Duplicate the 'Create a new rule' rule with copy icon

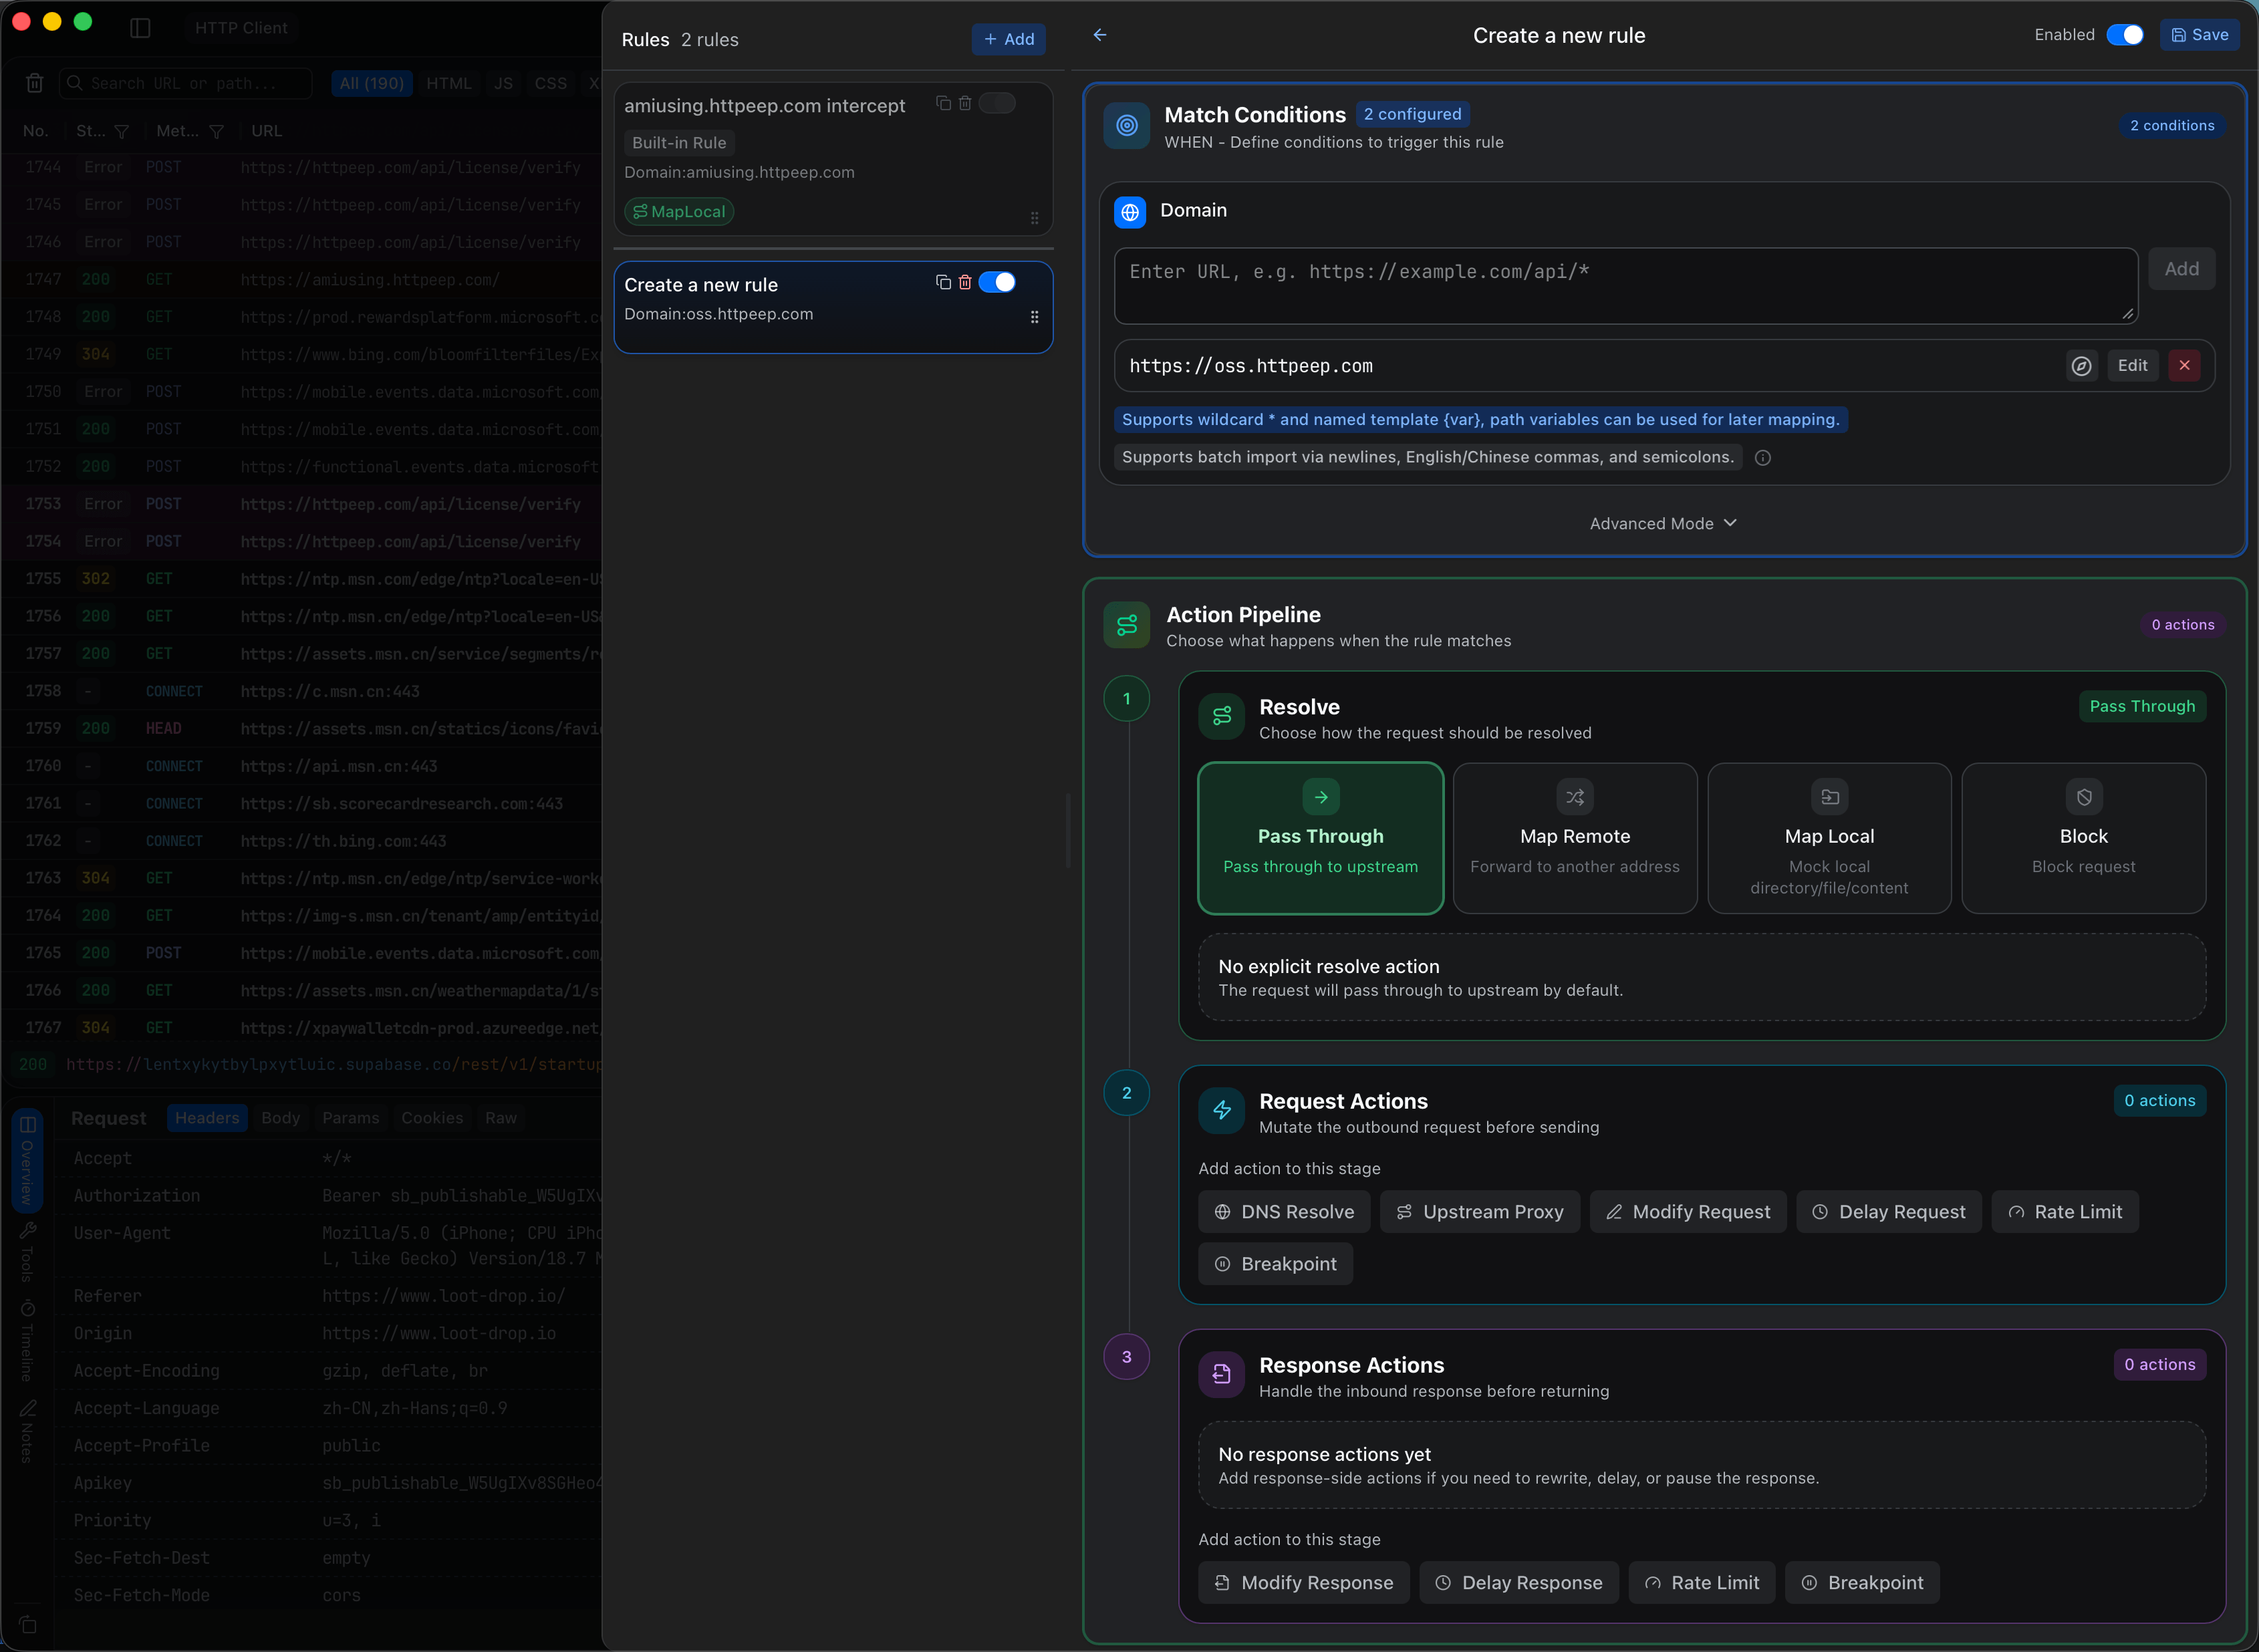pyautogui.click(x=943, y=283)
